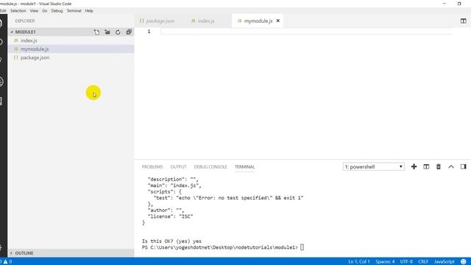The height and width of the screenshot is (265, 471).
Task: Open the Go menu
Action: [45, 10]
